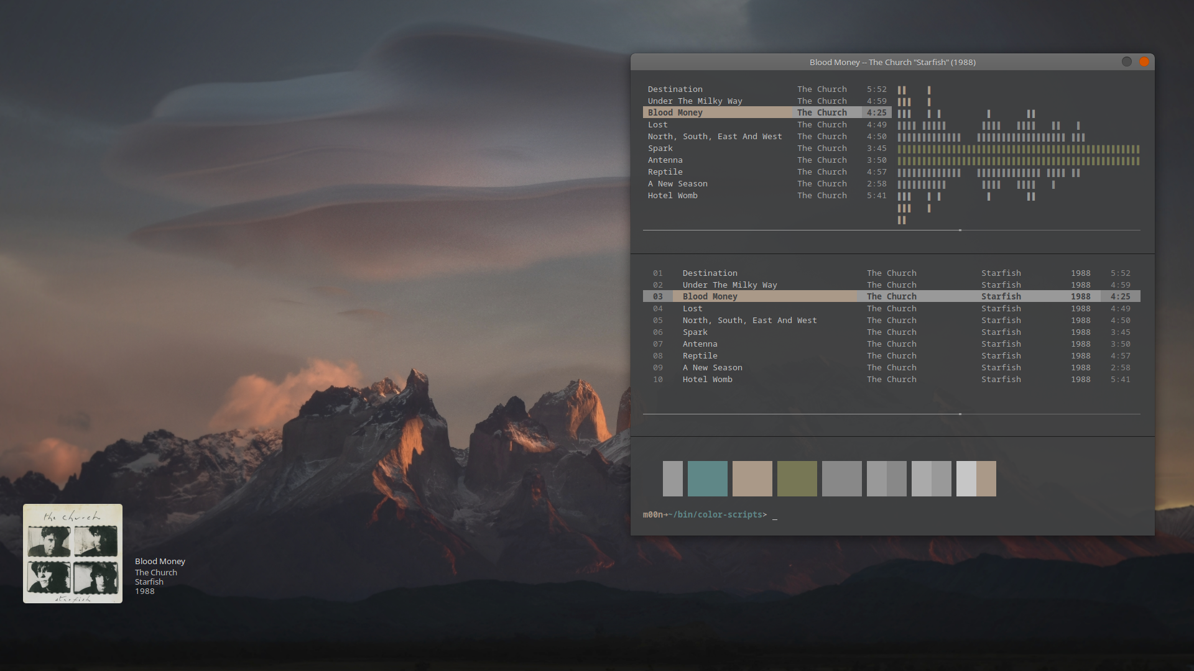Click the terminal prompt input line
Image resolution: width=1194 pixels, height=671 pixels.
(775, 515)
